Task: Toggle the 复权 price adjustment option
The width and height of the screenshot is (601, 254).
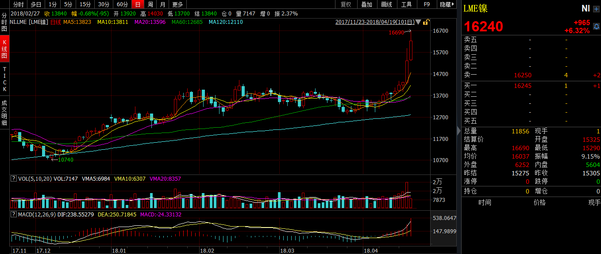Action: click(346, 4)
